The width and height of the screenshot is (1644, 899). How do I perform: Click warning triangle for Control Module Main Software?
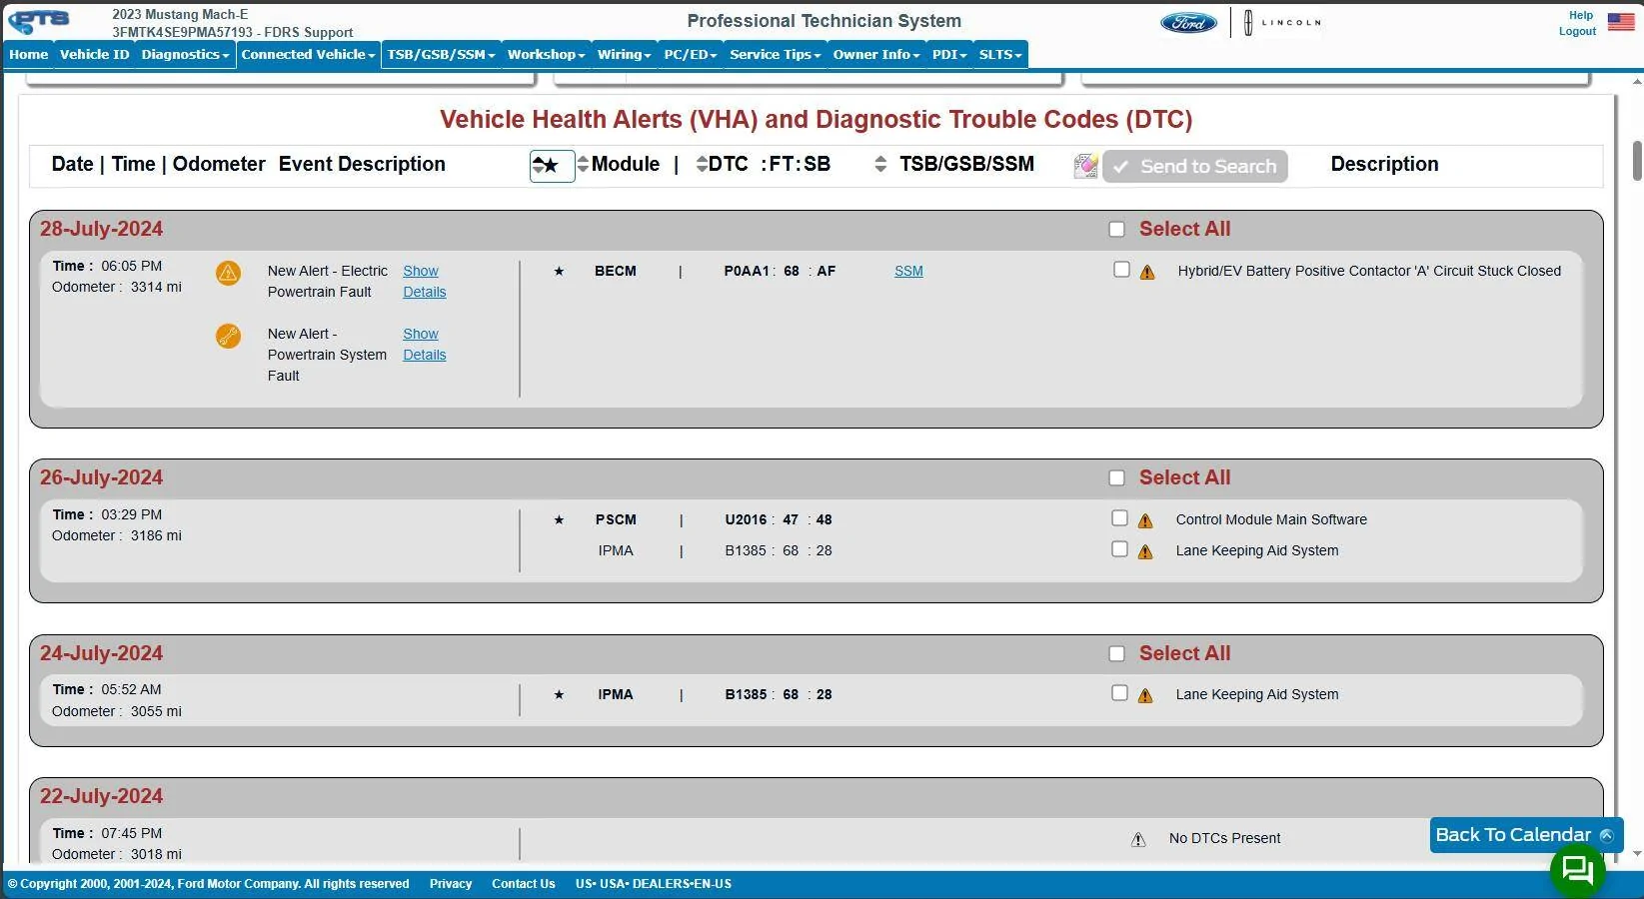(x=1145, y=520)
